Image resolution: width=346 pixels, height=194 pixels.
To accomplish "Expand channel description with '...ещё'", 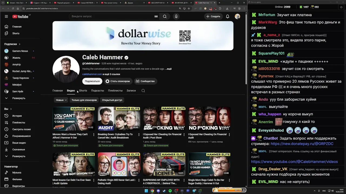I will (x=168, y=69).
